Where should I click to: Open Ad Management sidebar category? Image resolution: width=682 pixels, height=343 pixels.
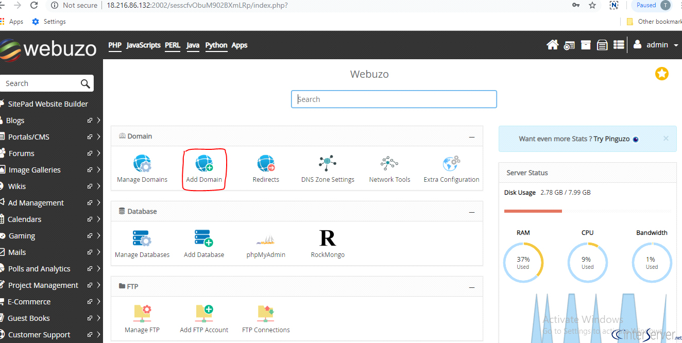click(36, 203)
